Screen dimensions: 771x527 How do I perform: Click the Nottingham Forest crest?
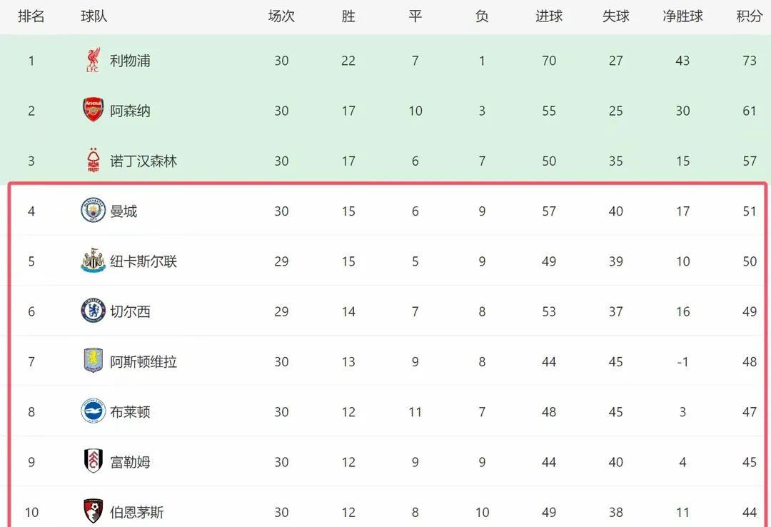[93, 160]
